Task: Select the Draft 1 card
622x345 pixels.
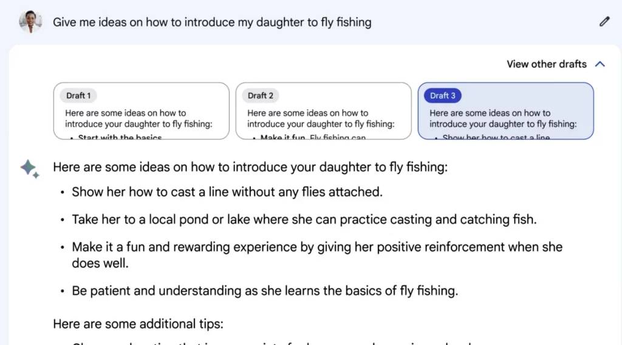Action: coord(141,111)
